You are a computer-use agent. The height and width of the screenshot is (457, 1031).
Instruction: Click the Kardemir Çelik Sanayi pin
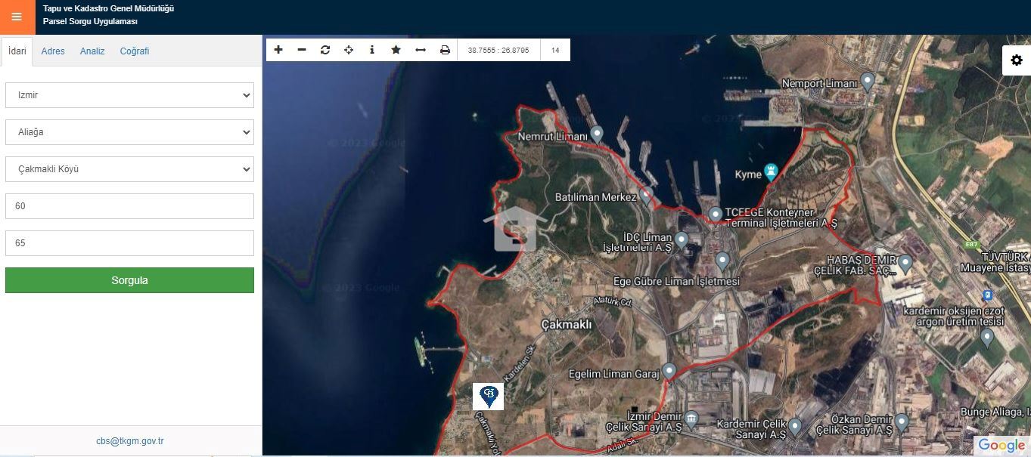(x=795, y=428)
